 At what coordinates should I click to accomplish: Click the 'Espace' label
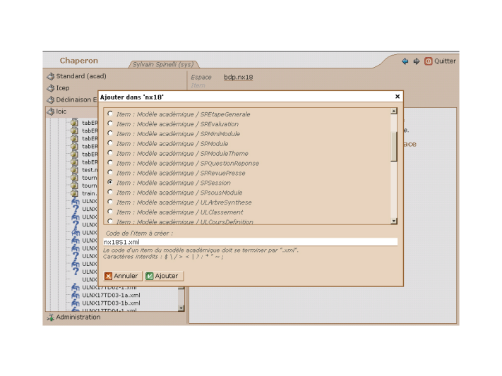tap(201, 78)
